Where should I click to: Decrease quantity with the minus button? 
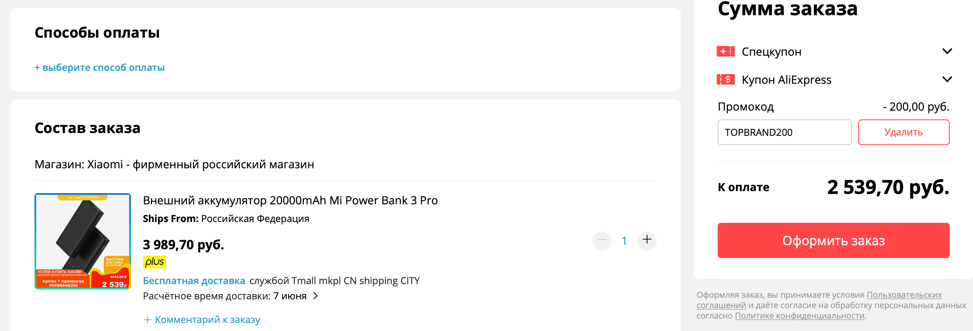(x=602, y=240)
